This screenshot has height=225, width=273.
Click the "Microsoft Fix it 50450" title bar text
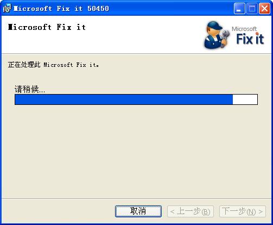[61, 9]
